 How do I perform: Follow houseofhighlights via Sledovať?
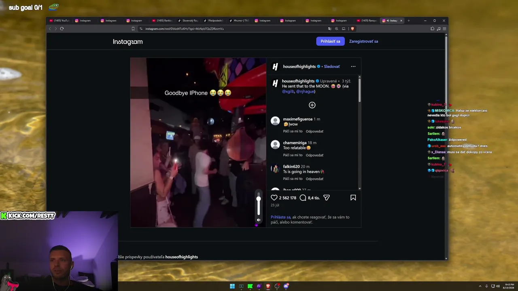coord(332,66)
